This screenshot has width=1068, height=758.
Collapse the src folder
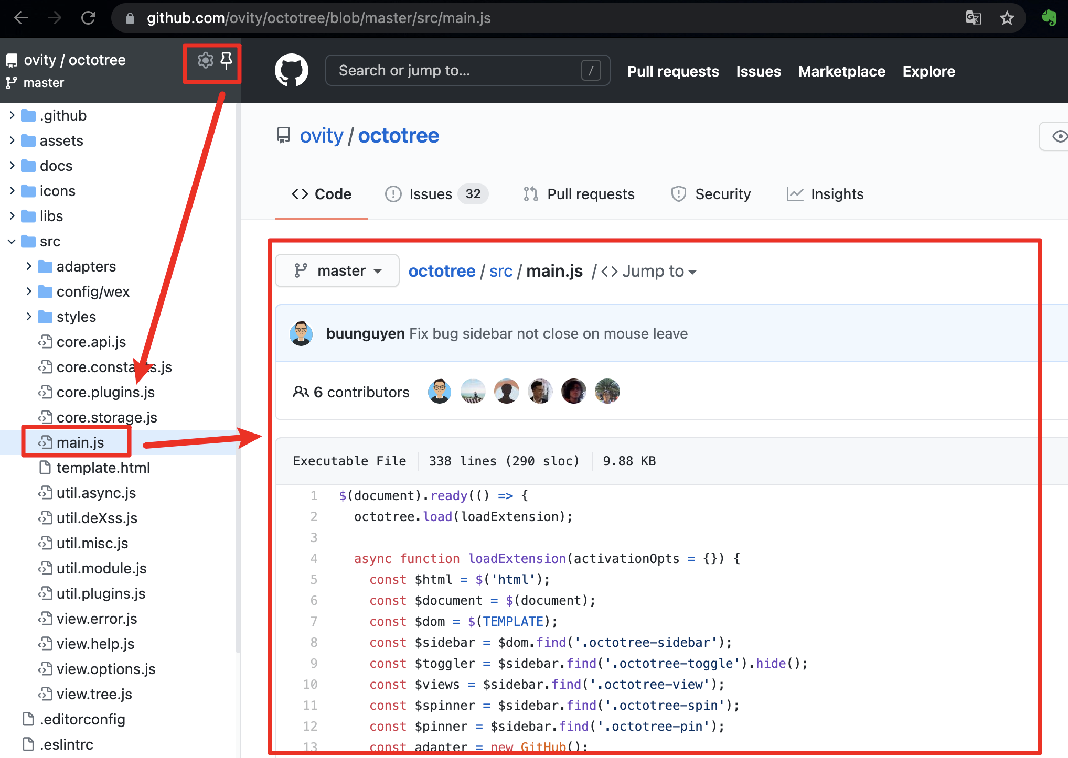[x=12, y=241]
